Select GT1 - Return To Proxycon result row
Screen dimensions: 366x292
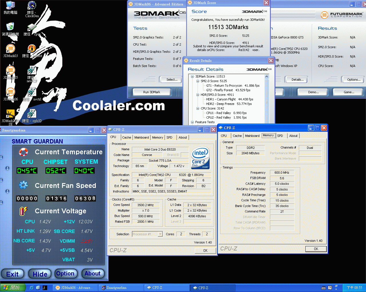[x=233, y=86]
